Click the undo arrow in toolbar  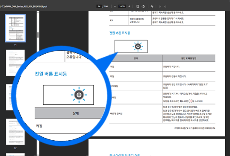pyautogui.click(x=160, y=6)
